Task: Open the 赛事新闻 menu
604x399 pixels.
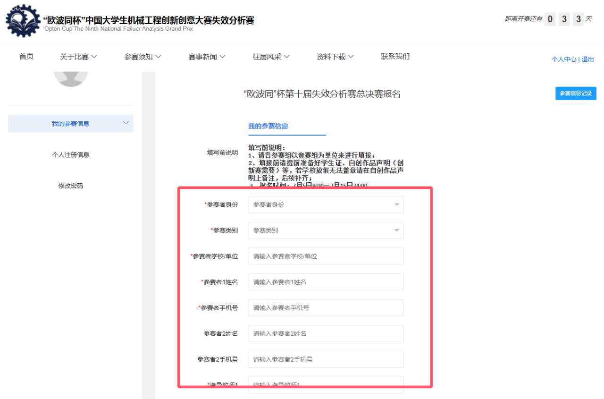Action: point(207,57)
